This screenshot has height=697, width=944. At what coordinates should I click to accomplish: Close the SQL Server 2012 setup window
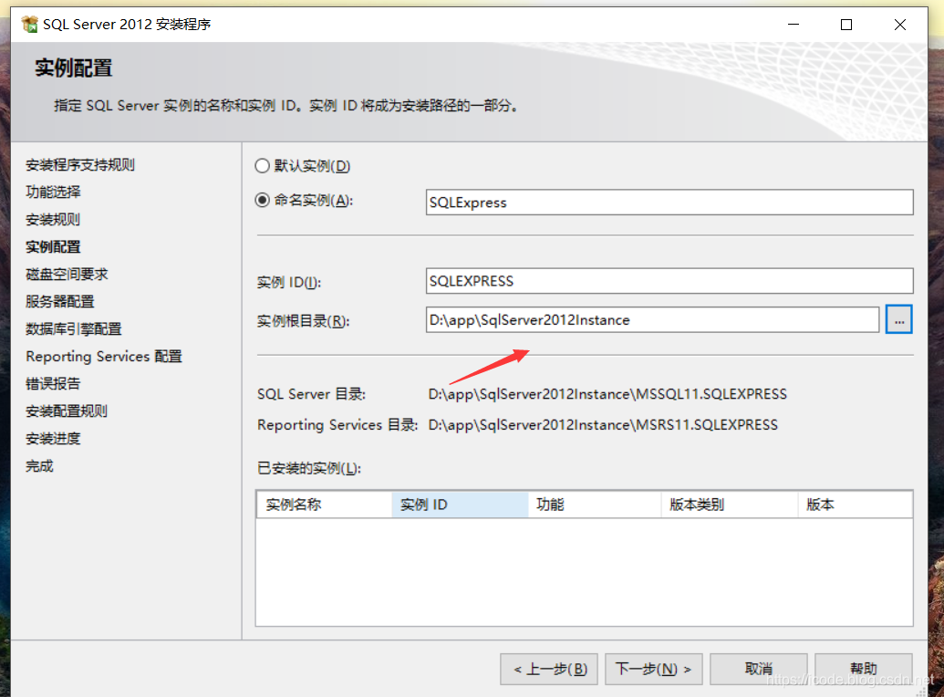pos(900,24)
